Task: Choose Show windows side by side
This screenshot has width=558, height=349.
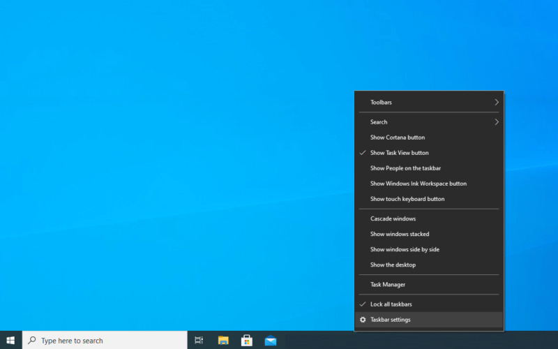Action: [x=429, y=249]
